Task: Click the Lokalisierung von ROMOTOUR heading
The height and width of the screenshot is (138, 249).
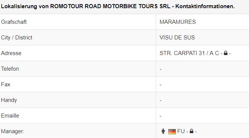Action: click(118, 6)
